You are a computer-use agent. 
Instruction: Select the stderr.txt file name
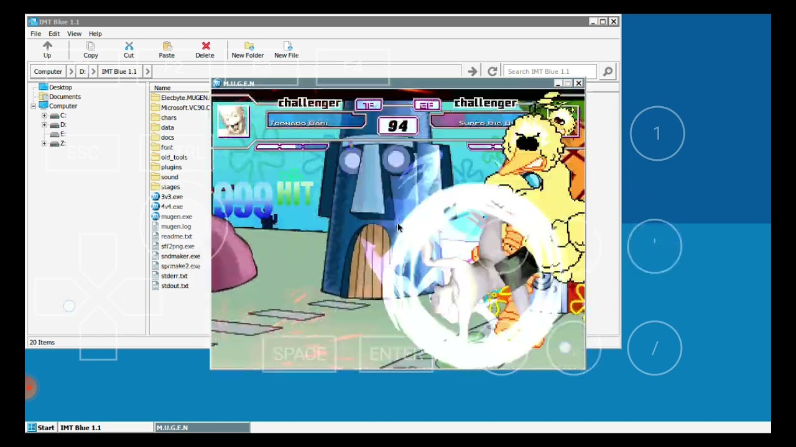click(x=174, y=276)
